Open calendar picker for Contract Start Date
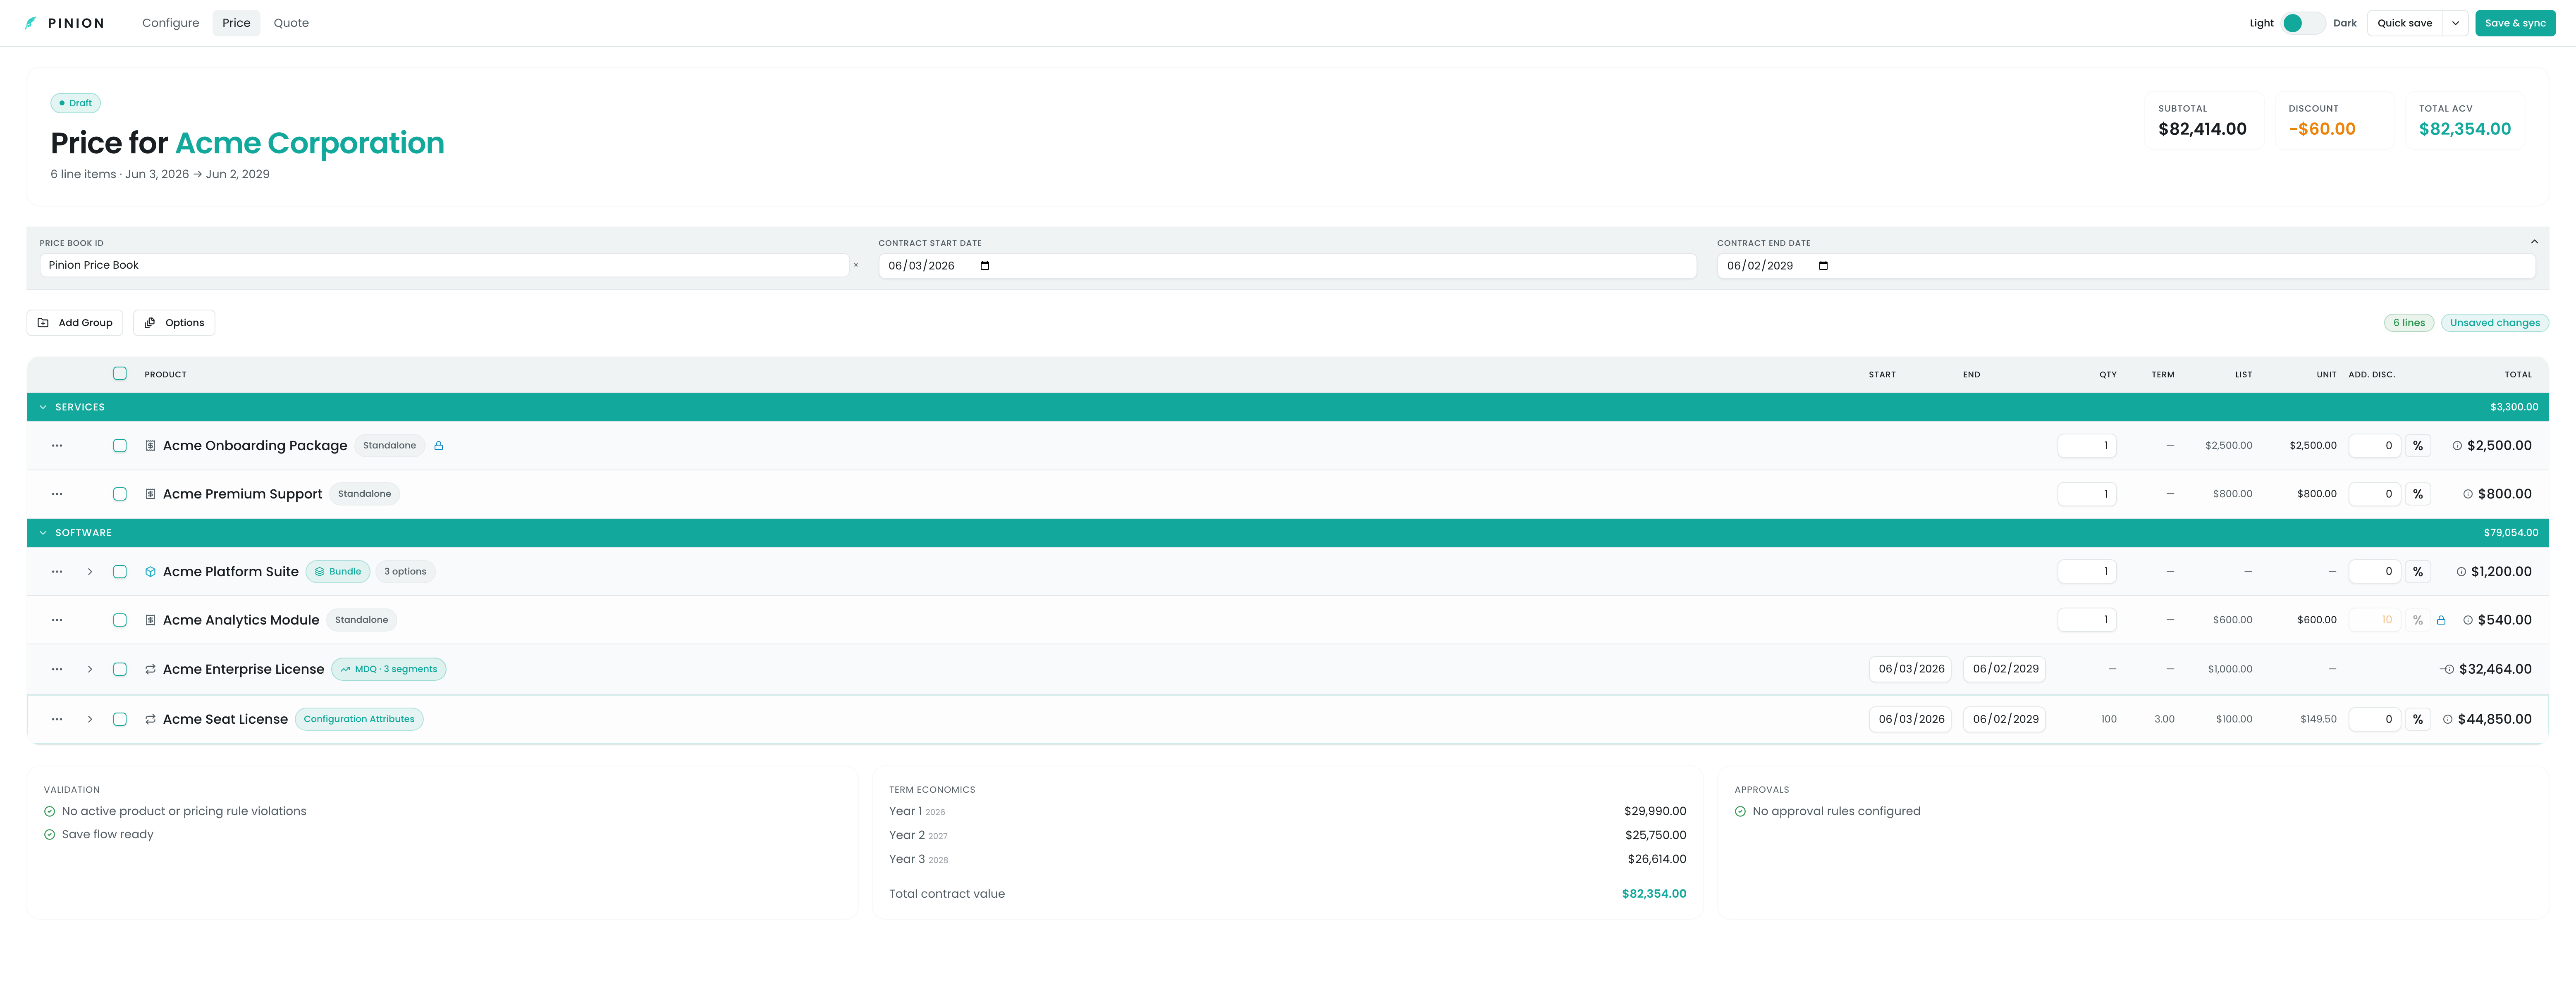 point(985,266)
